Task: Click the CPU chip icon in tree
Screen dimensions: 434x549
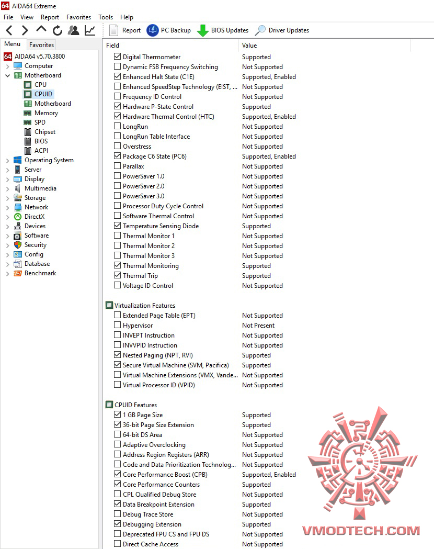Action: (x=28, y=85)
